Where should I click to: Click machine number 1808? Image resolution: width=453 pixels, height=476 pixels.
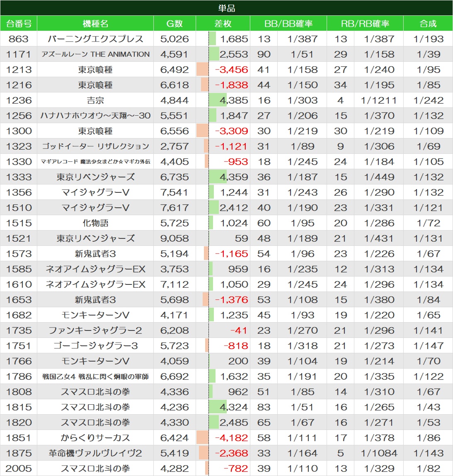(19, 392)
